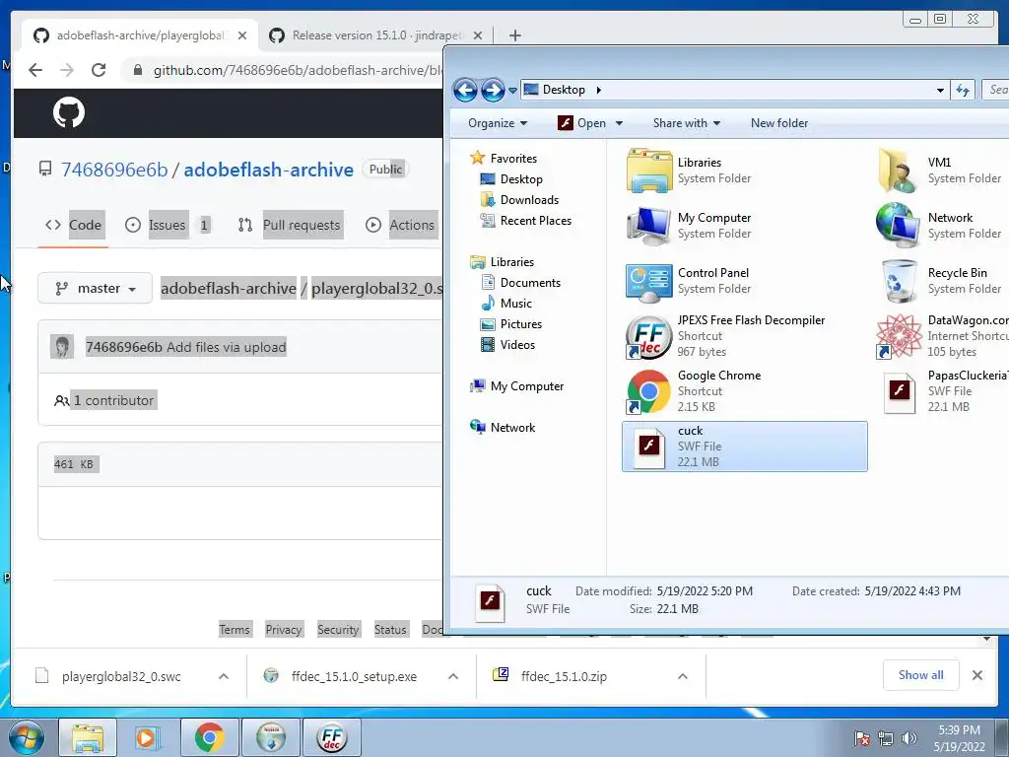Reload the GitHub page in Chrome
The image size is (1009, 757).
(x=99, y=70)
